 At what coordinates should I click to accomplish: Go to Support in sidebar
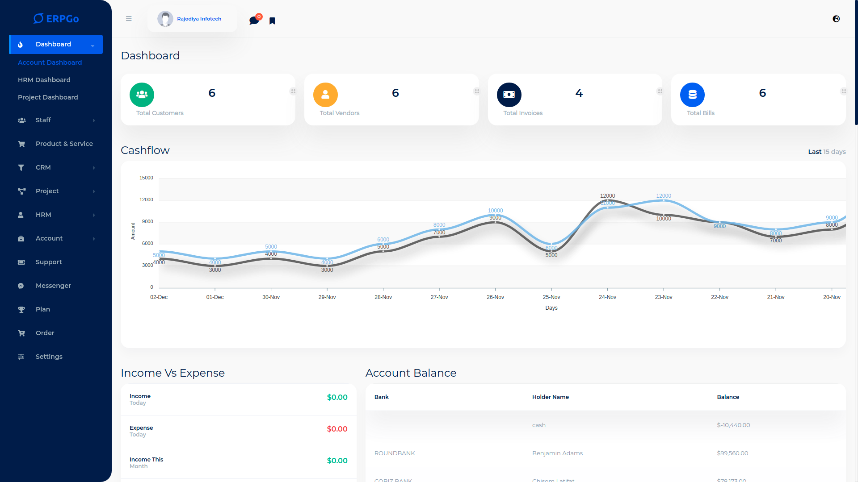(49, 262)
